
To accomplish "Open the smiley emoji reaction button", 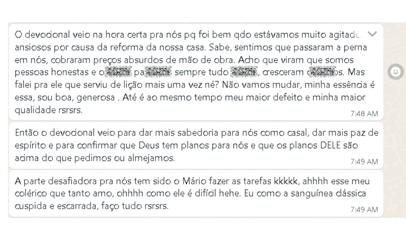I will tap(395, 72).
